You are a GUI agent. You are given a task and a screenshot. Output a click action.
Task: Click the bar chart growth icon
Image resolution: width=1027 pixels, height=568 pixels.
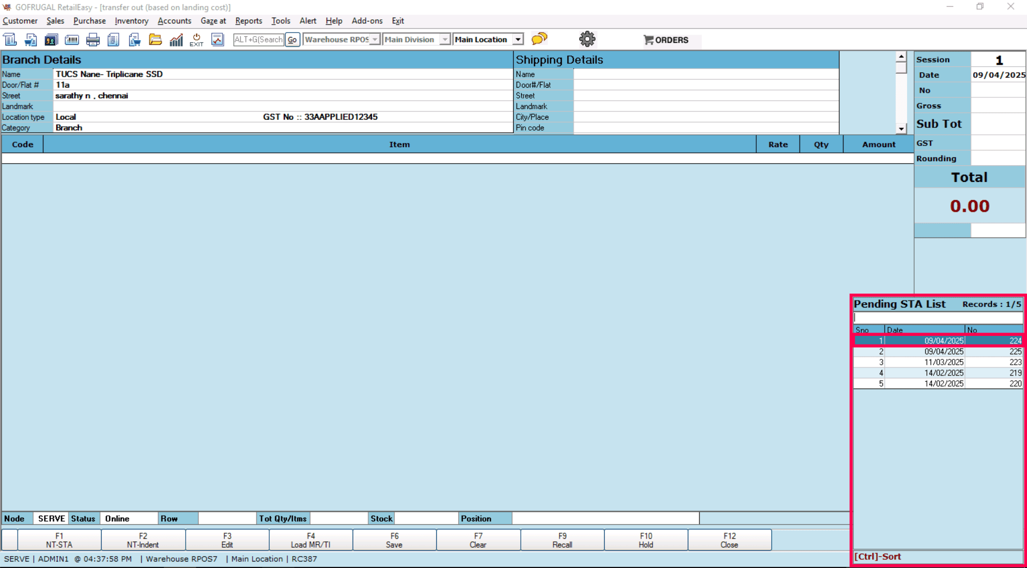click(x=176, y=40)
